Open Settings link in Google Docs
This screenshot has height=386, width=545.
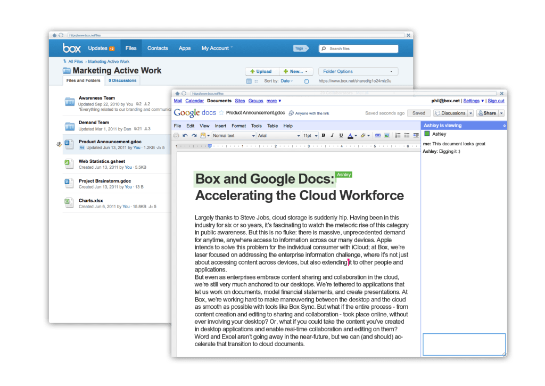point(472,101)
